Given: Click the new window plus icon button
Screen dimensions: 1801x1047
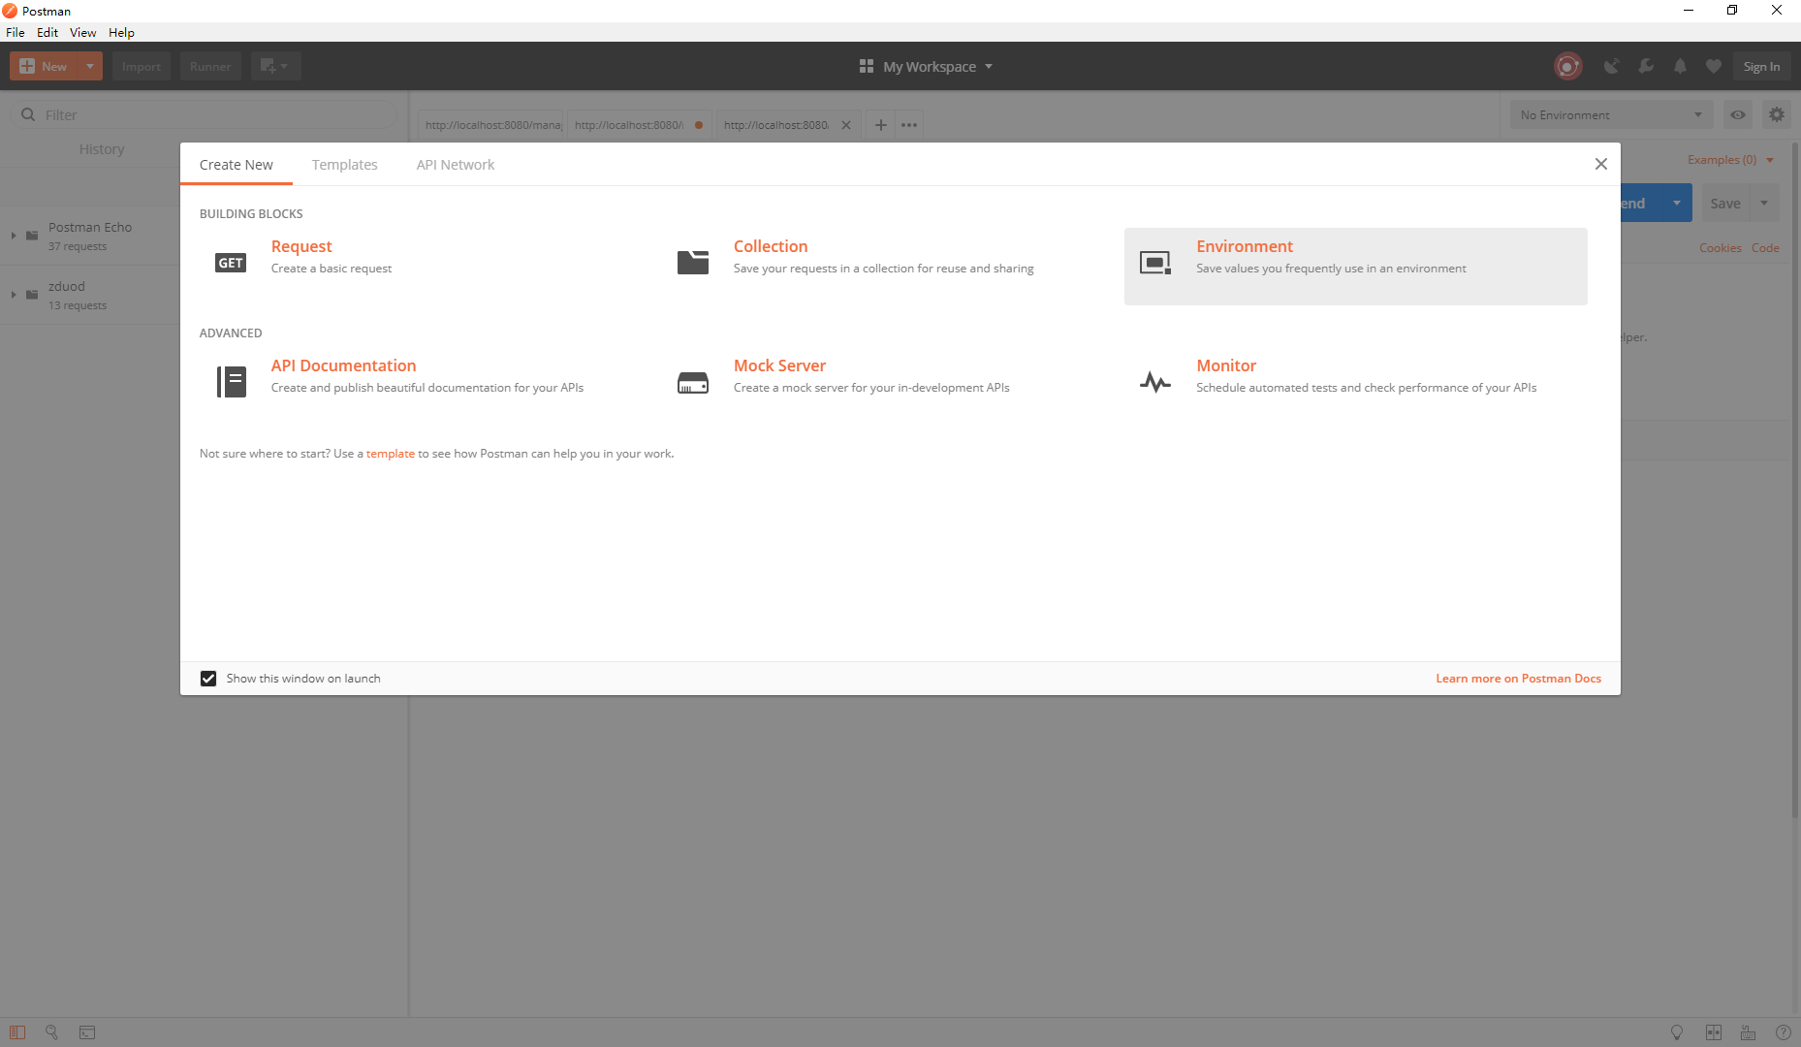Looking at the screenshot, I should click(x=275, y=66).
